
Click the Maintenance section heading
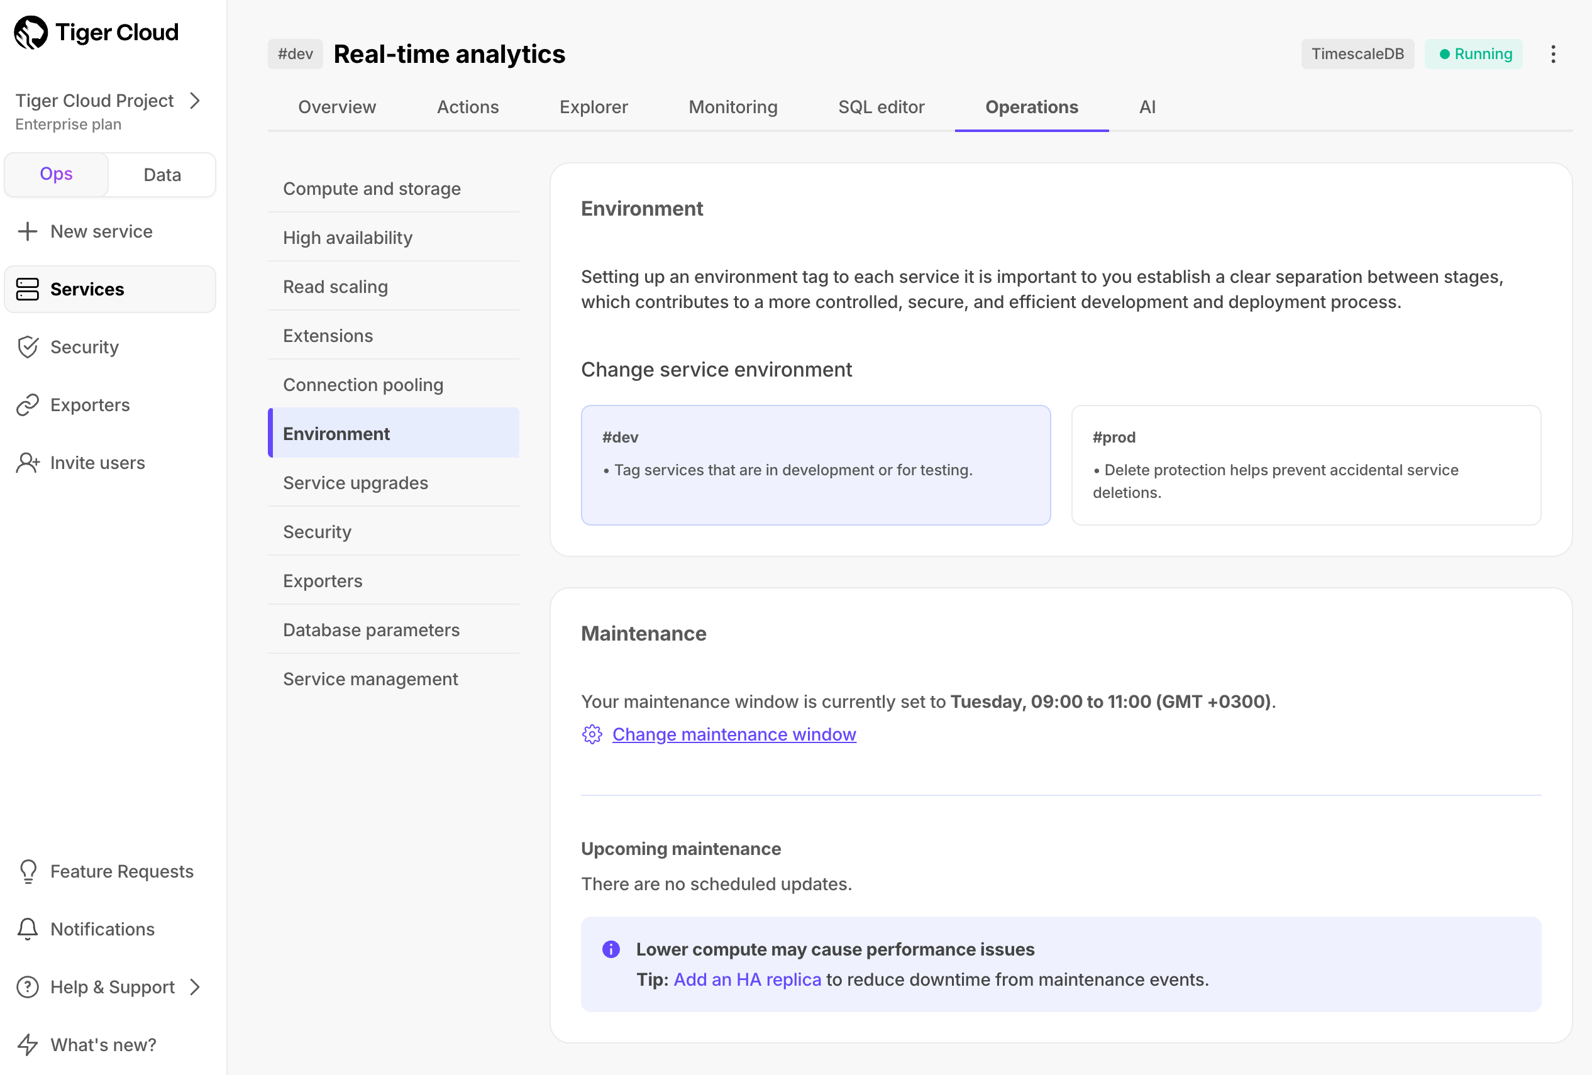pos(643,634)
